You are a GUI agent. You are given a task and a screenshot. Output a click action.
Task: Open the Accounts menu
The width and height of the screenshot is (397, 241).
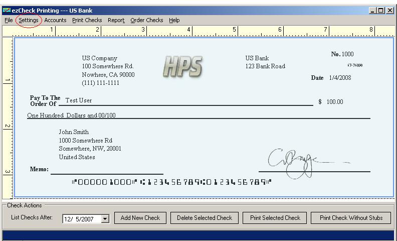tap(55, 20)
